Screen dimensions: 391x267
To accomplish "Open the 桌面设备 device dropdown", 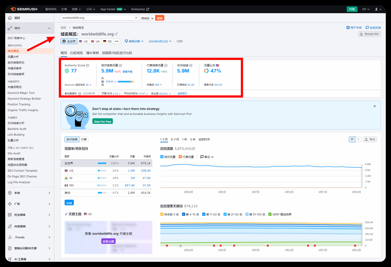I will [x=134, y=41].
